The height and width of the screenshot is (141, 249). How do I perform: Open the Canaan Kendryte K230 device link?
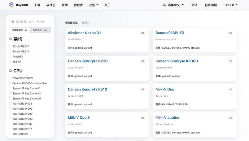[x=88, y=61]
